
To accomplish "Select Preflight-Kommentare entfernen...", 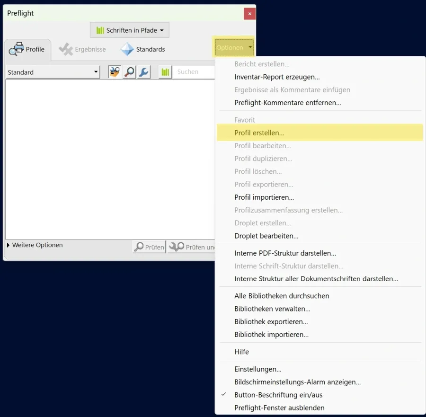I will click(320, 103).
